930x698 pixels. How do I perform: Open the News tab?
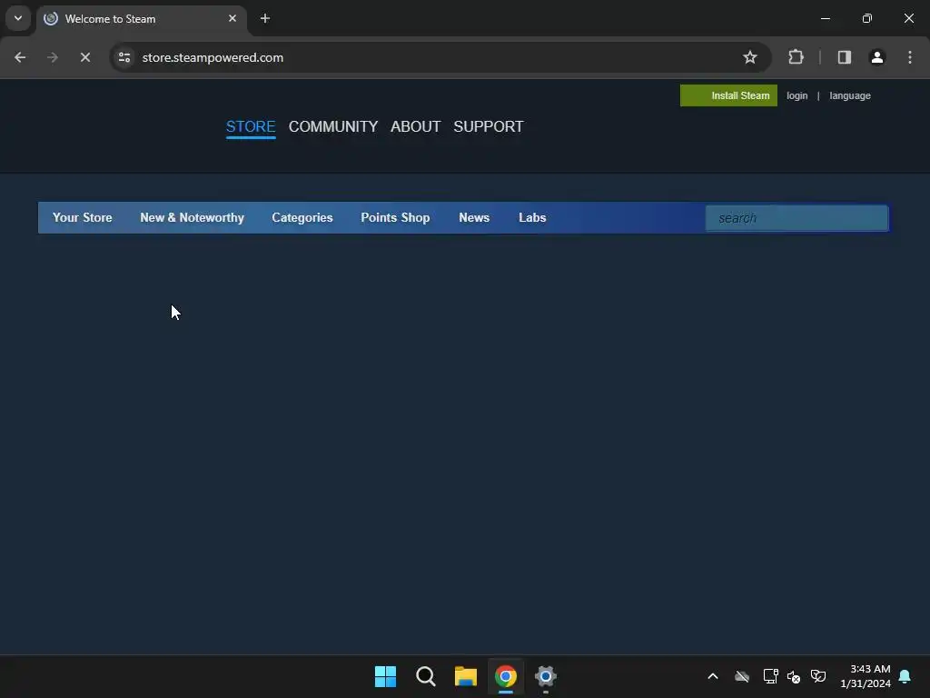(474, 217)
